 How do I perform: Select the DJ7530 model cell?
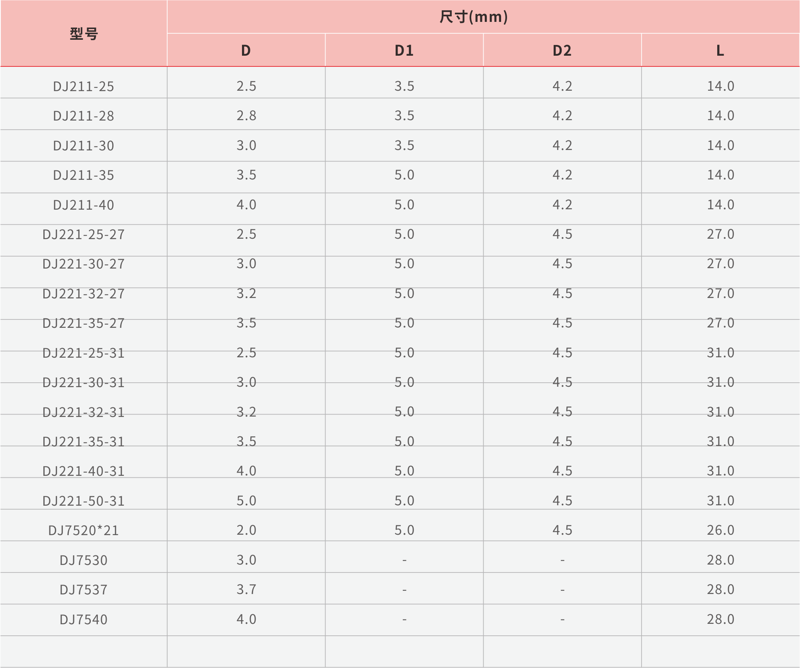(x=84, y=560)
